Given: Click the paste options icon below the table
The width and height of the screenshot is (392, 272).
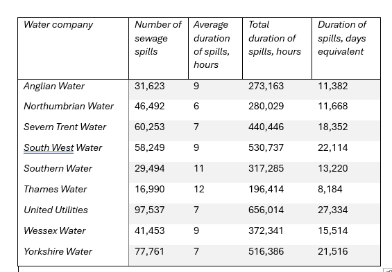Looking at the screenshot, I should 389,270.
